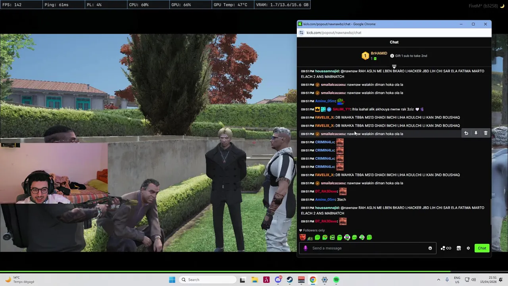This screenshot has height=286, width=508.
Task: Open the Voicemeeter app on the taskbar
Action: (301, 280)
